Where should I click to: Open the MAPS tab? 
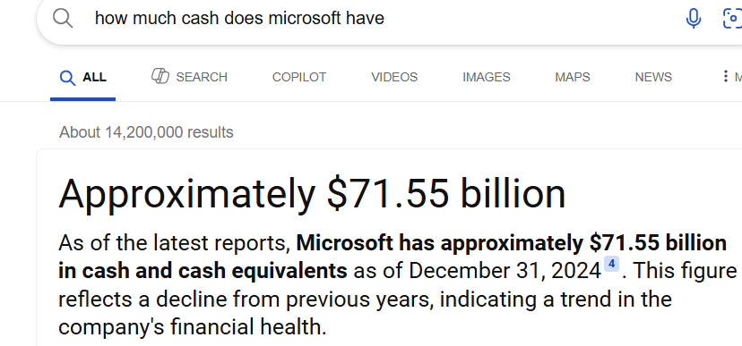click(573, 77)
